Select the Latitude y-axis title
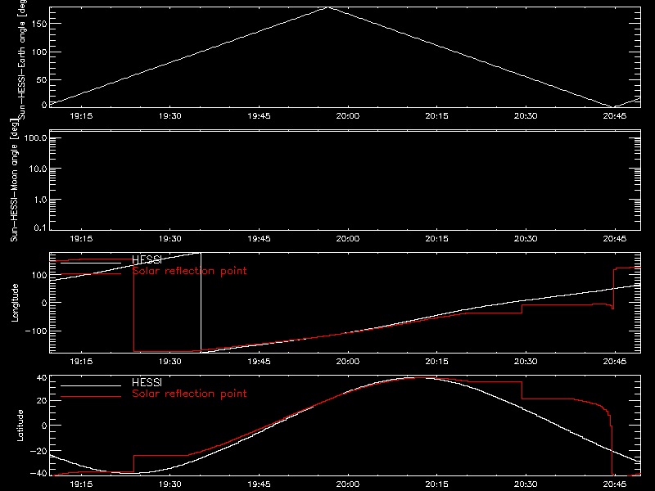The image size is (655, 491). (x=20, y=426)
